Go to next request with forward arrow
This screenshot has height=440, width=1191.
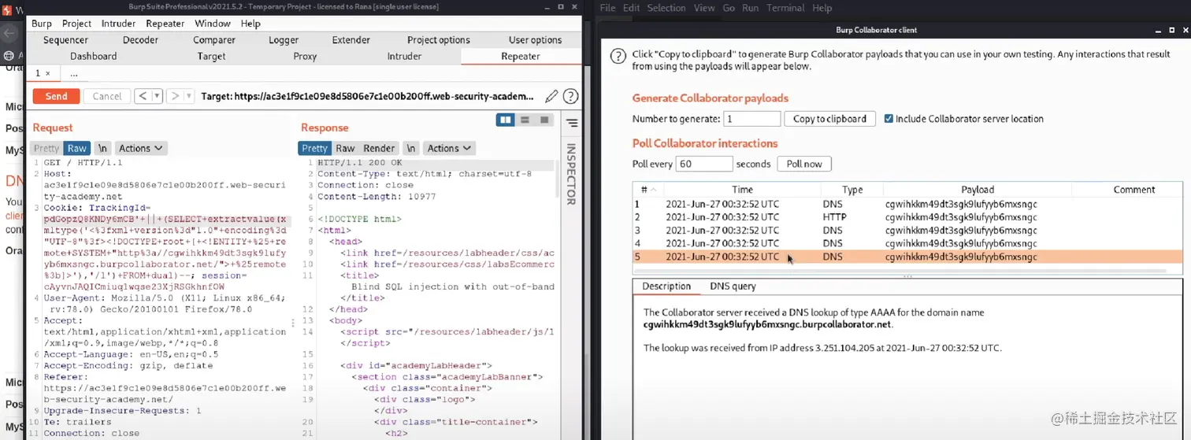(175, 96)
